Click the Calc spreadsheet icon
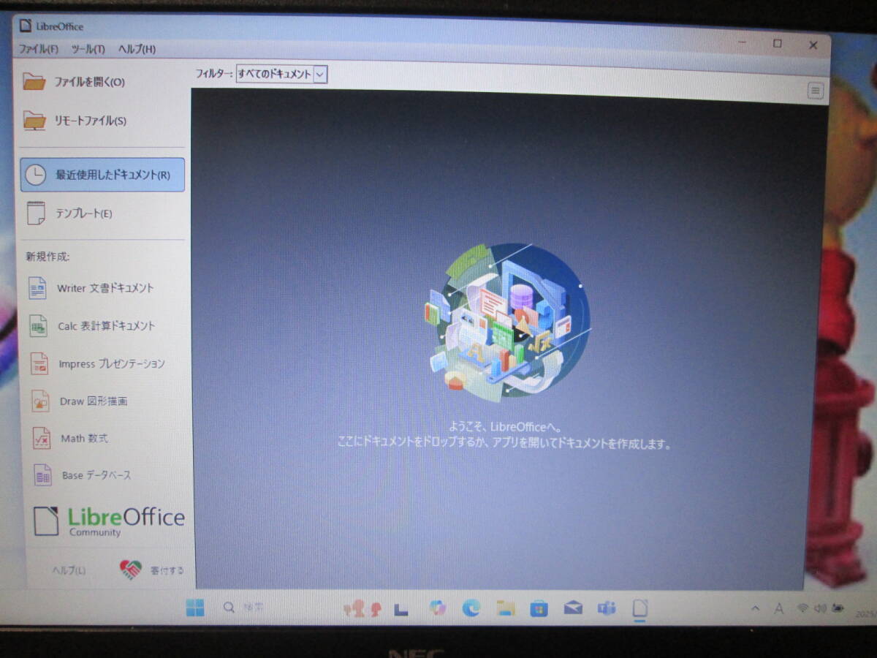 tap(38, 326)
